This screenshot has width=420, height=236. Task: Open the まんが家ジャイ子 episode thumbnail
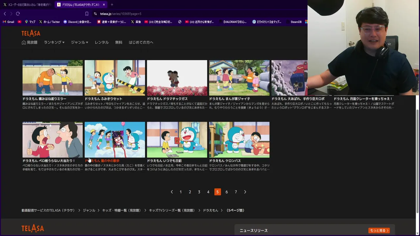(x=239, y=78)
